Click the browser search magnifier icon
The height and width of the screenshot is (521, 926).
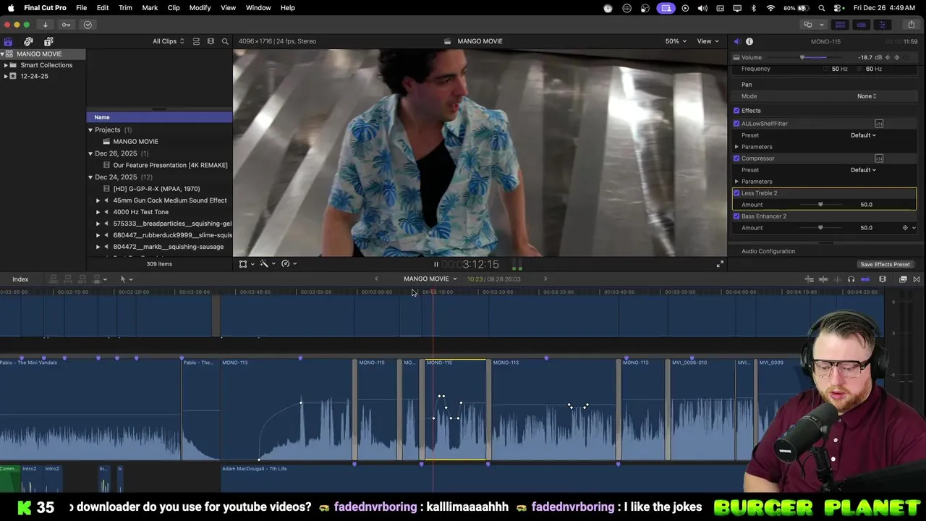pyautogui.click(x=225, y=41)
